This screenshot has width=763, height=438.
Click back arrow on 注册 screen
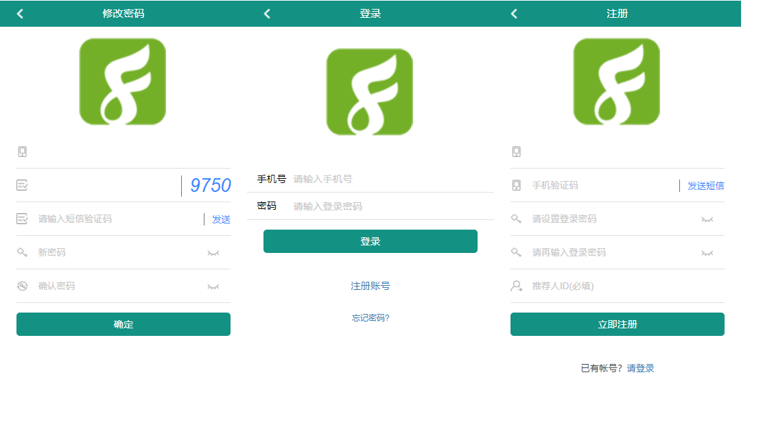pos(514,14)
